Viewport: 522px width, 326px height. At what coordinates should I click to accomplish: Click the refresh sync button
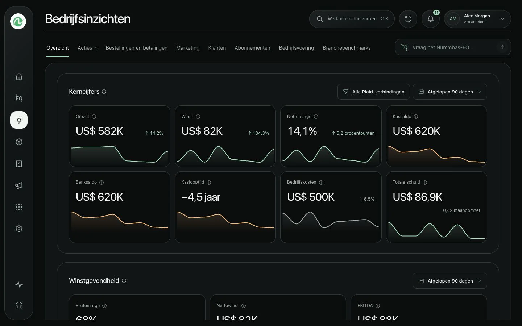click(x=408, y=19)
